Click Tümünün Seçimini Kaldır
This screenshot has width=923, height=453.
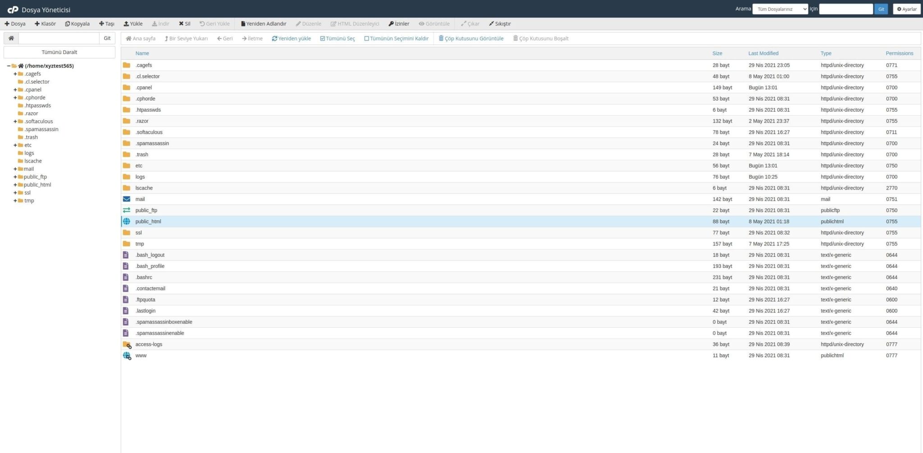point(396,39)
